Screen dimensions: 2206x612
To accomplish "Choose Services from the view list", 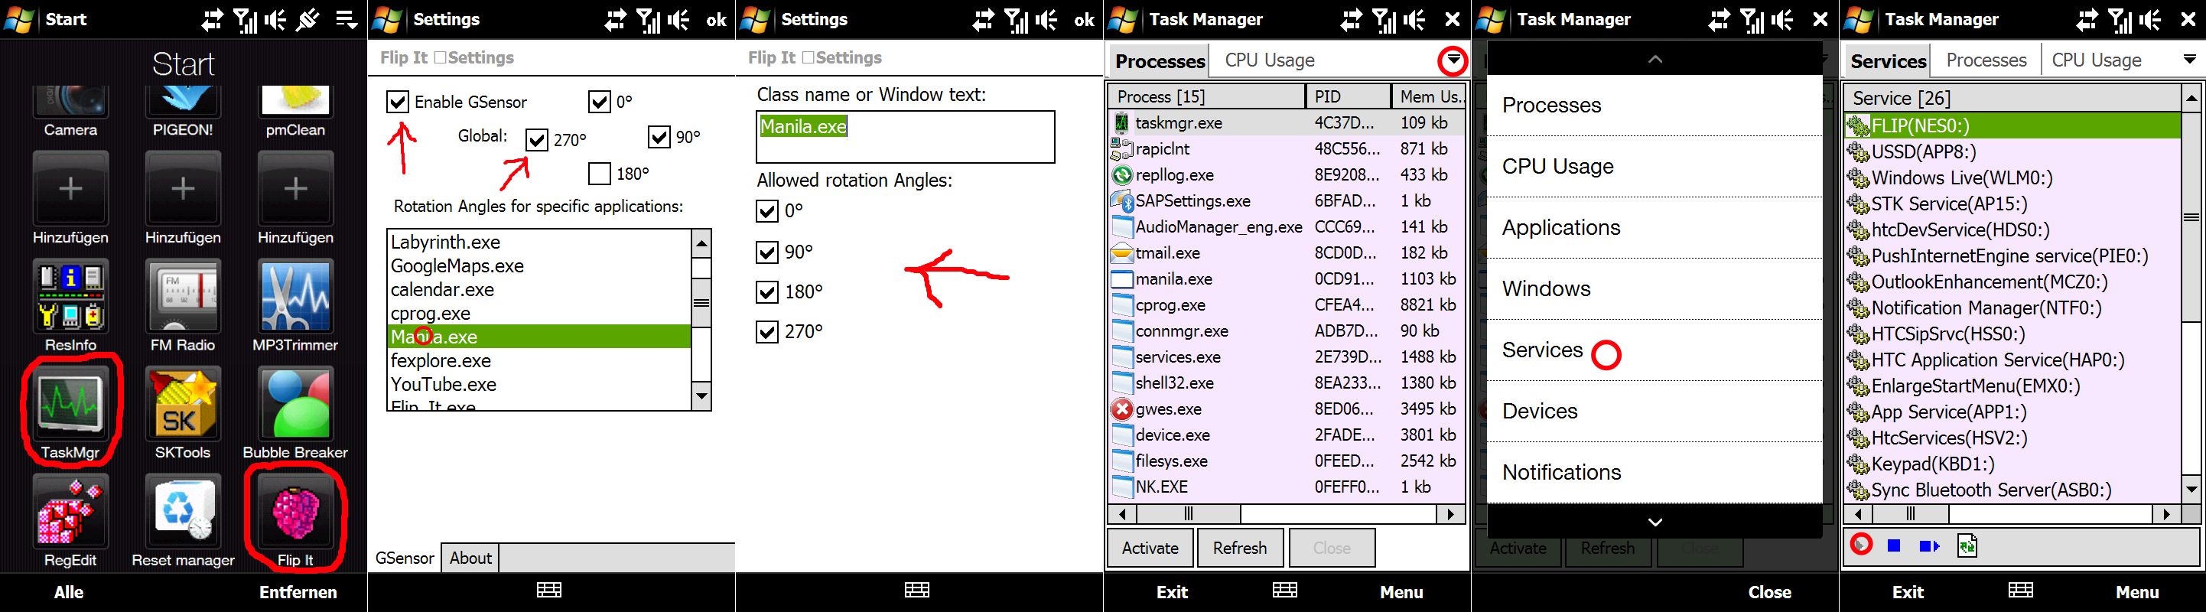I will pos(1654,350).
